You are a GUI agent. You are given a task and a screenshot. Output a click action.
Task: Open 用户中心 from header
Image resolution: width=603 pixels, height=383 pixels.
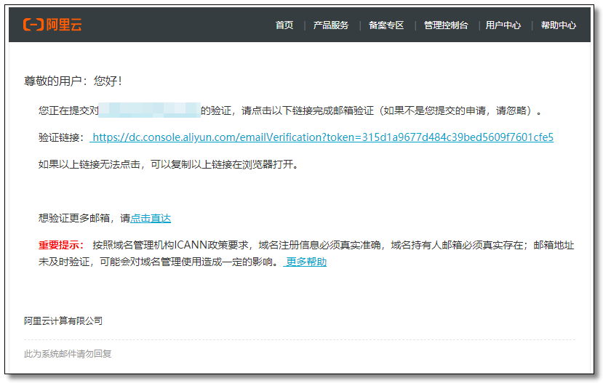[x=503, y=25]
